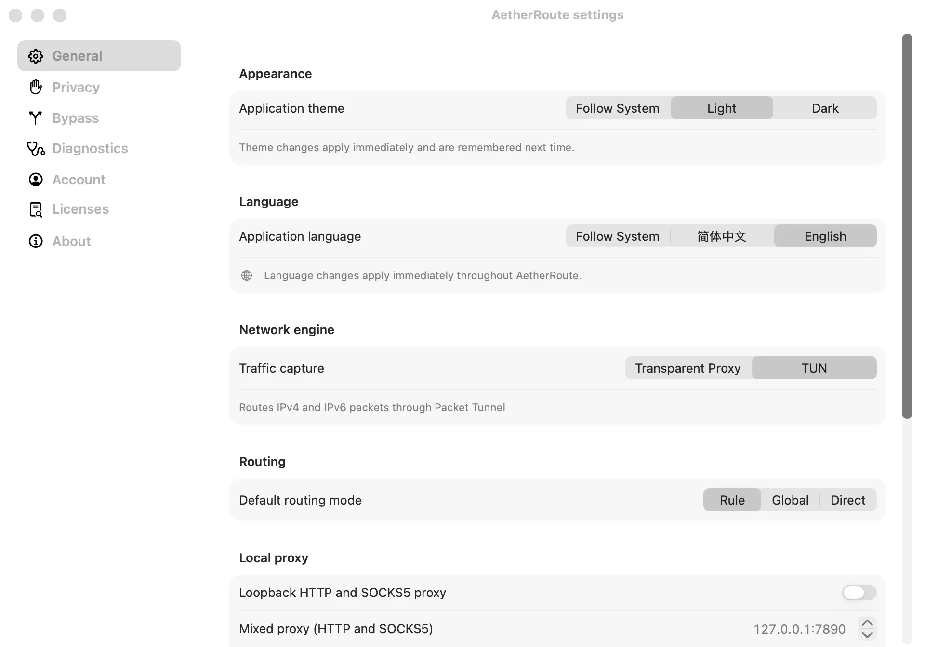Viewport: 925px width, 647px height.
Task: Set default routing mode to Direct
Action: 848,500
